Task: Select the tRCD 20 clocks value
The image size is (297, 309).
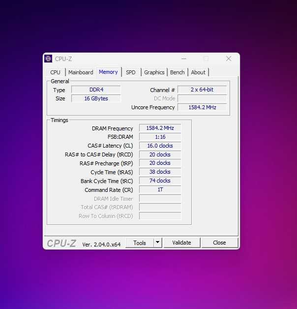Action: coord(160,154)
